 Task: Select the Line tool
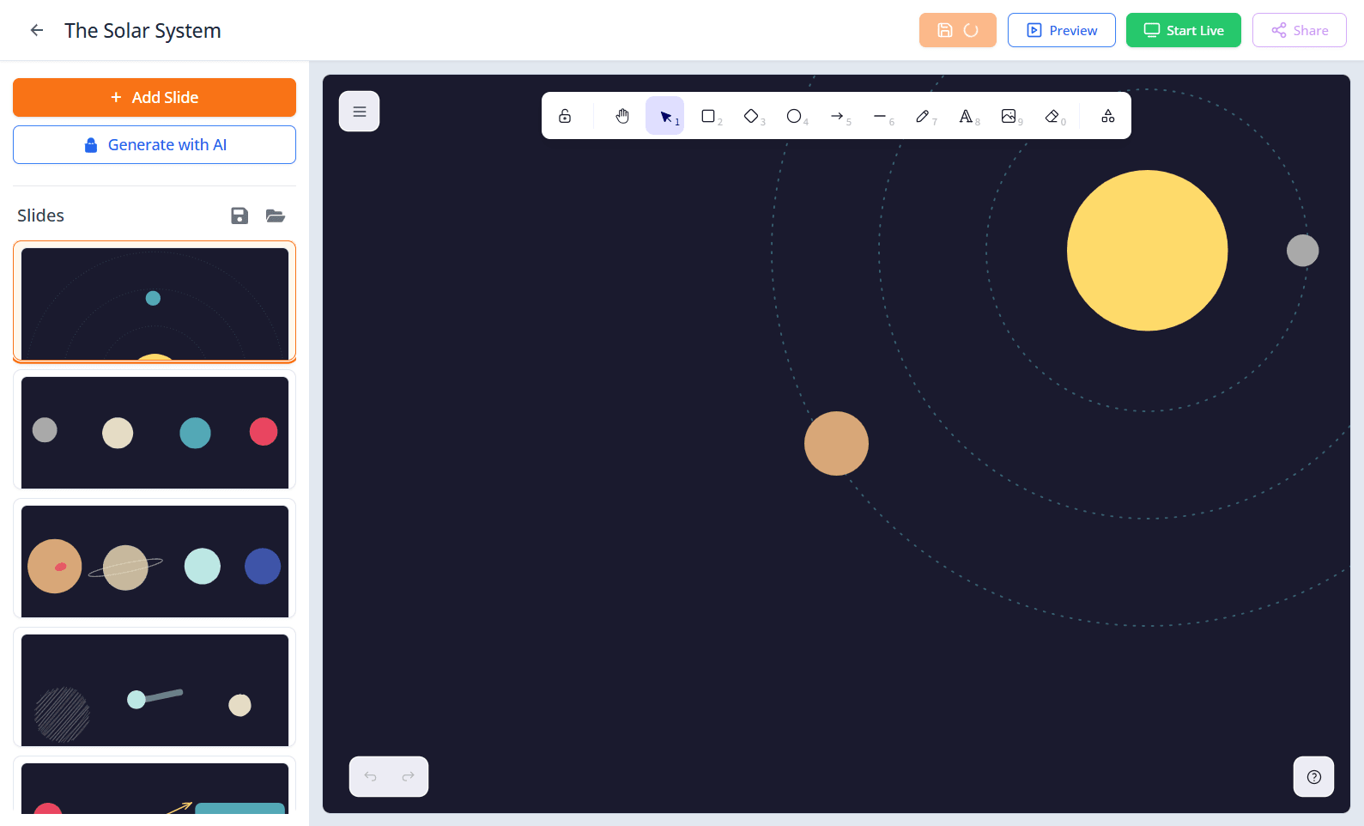(x=880, y=116)
